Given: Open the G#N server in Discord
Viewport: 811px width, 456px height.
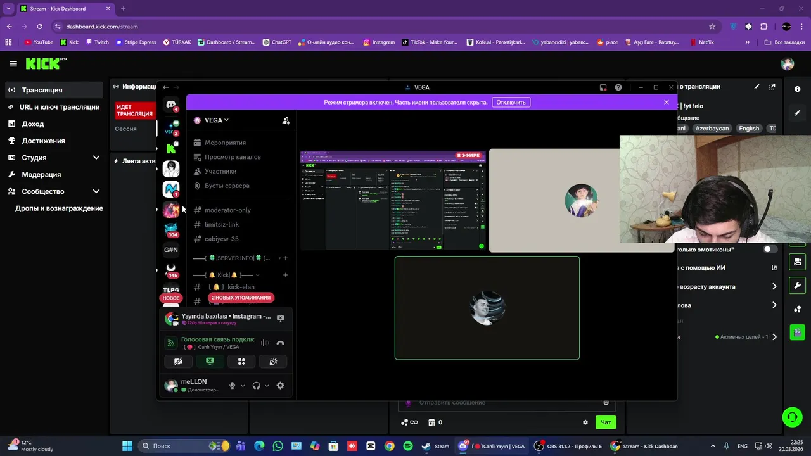Looking at the screenshot, I should click(171, 250).
